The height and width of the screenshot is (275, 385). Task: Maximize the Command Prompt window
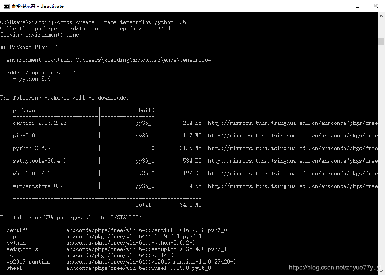point(357,6)
